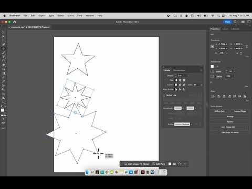Image resolution: width=252 pixels, height=189 pixels.
Task: Select the Zoom tool in toolbar
Action: coord(3,102)
